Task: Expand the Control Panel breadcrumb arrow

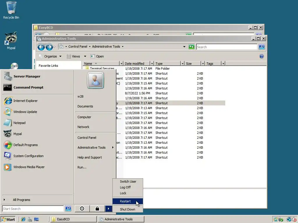Action: click(90, 47)
